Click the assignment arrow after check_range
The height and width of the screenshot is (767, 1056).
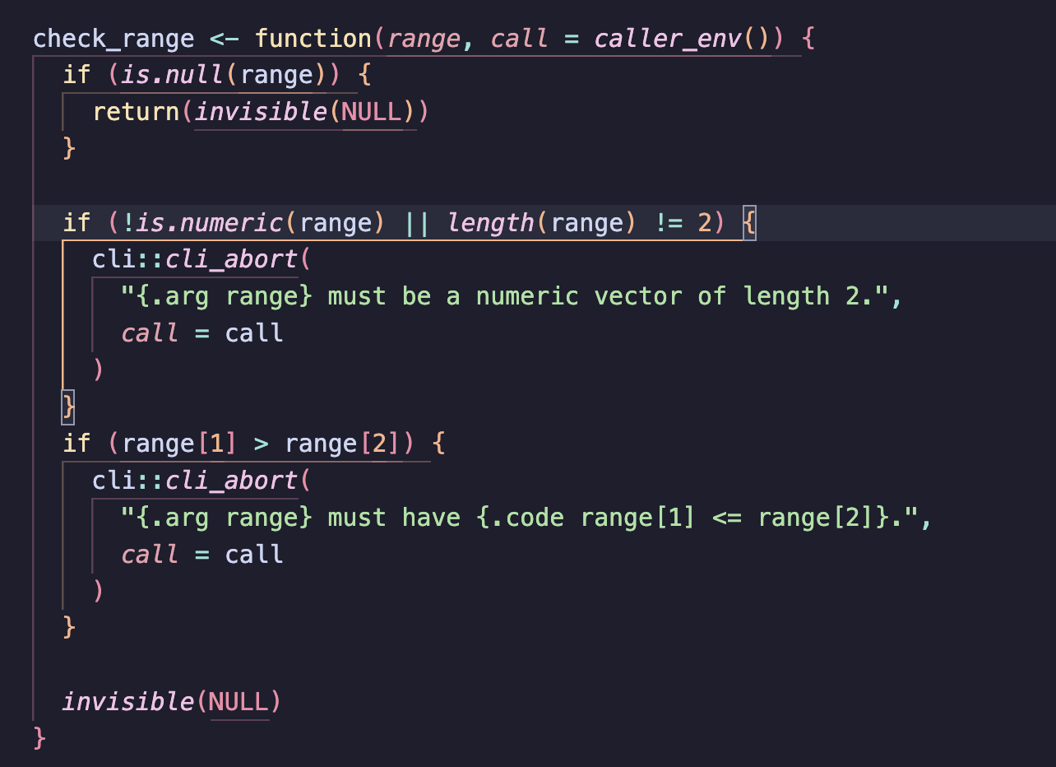tap(225, 39)
